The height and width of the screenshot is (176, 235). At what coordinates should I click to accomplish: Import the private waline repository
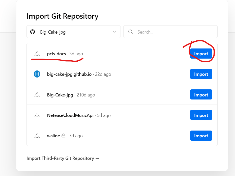[x=201, y=136]
